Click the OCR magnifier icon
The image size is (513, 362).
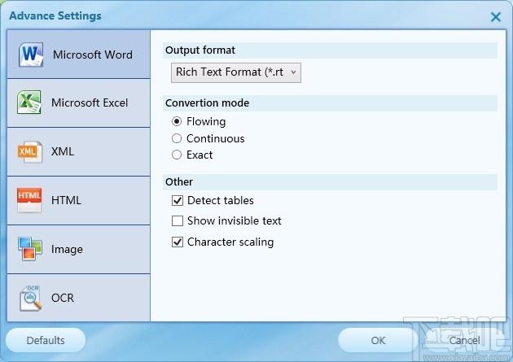tap(30, 298)
